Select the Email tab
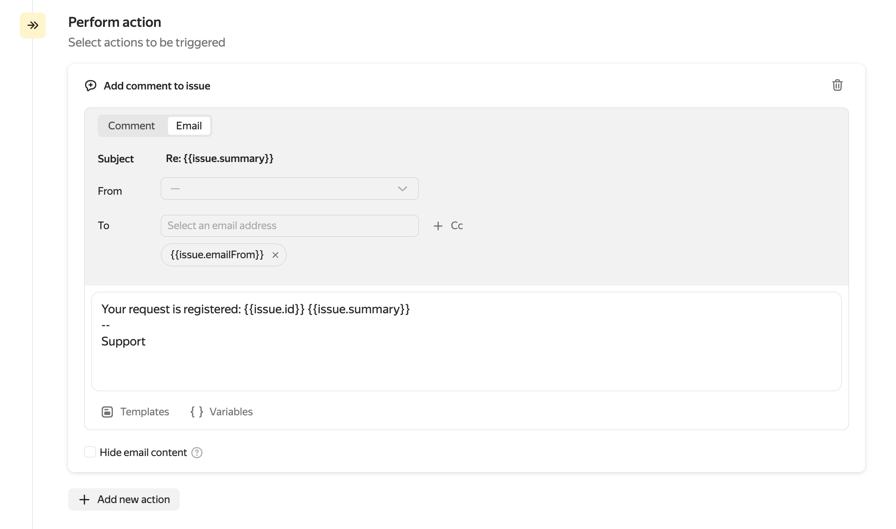Screen dimensions: 896x529 click(189, 126)
